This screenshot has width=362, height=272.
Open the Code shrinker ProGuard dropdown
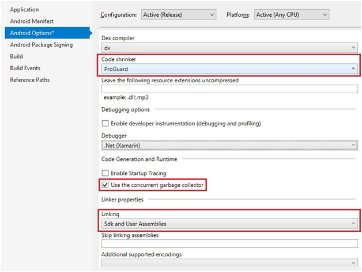[229, 68]
